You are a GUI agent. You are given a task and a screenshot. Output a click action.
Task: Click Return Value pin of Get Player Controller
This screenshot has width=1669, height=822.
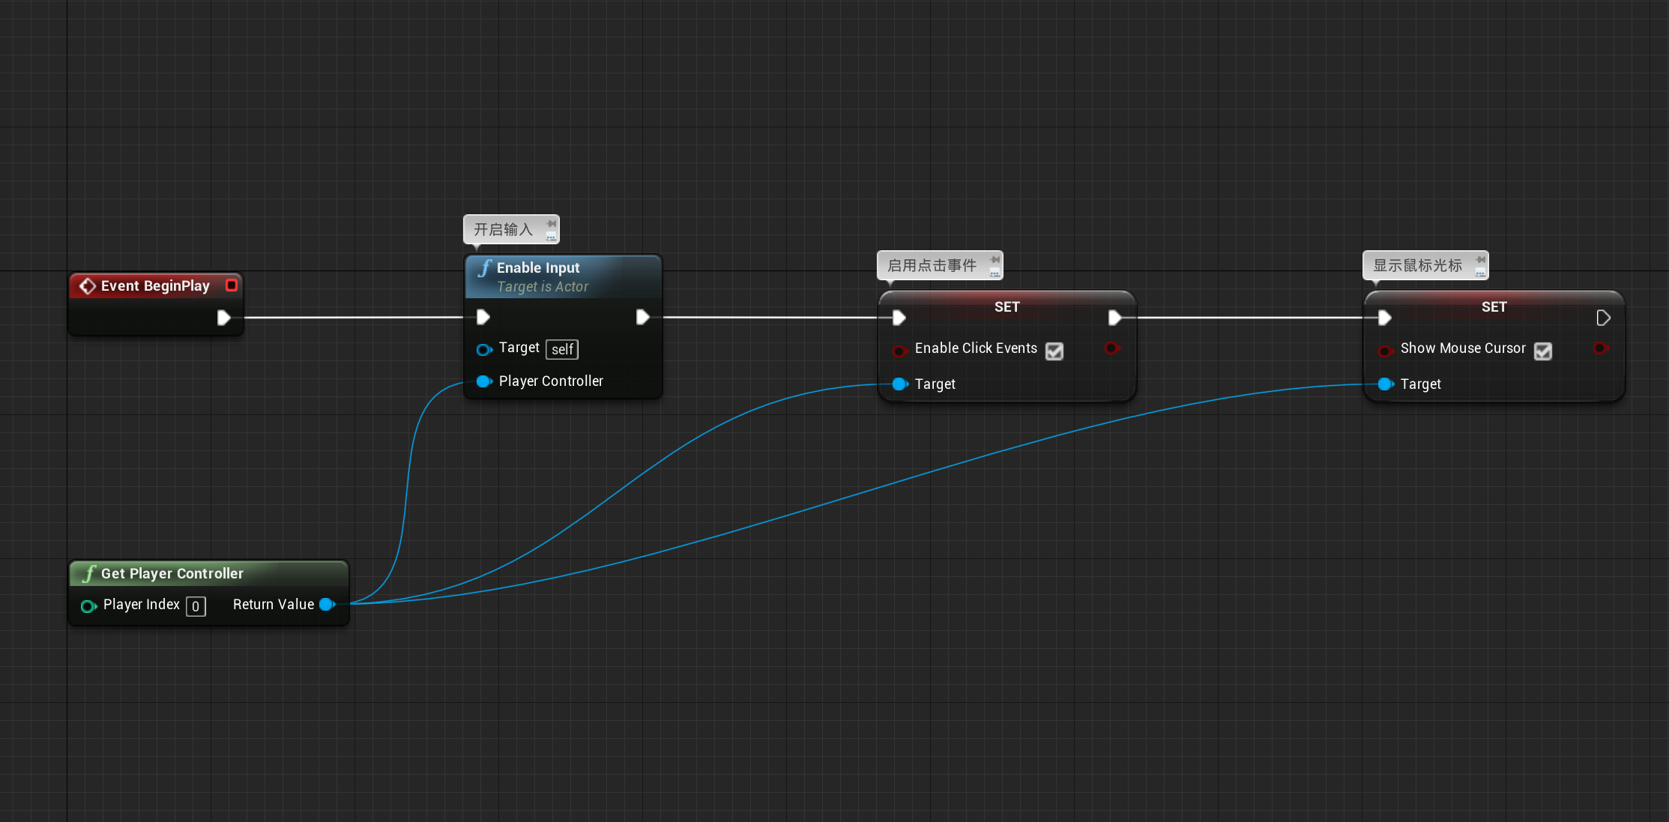328,605
